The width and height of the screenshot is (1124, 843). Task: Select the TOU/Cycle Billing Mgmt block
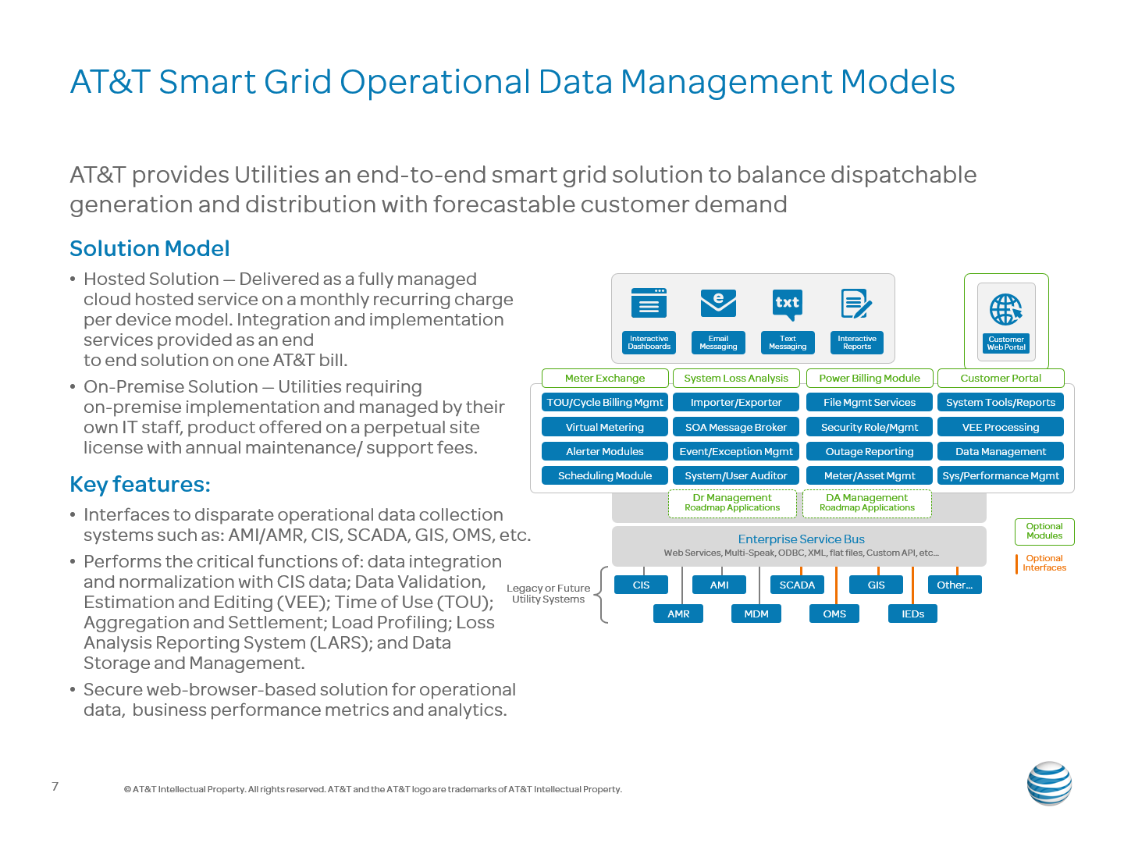point(605,402)
